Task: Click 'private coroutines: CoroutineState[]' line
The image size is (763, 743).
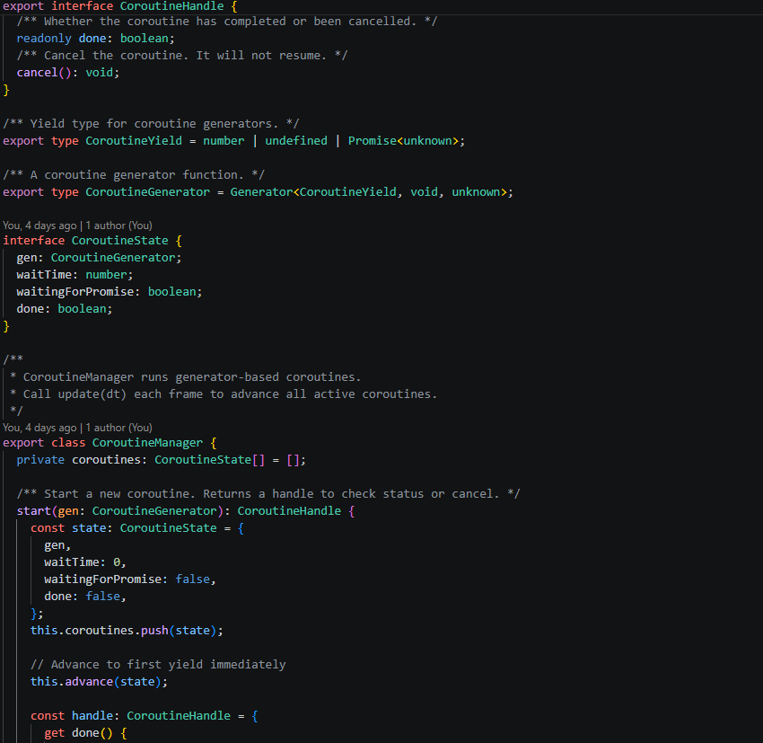Action: pos(161,460)
